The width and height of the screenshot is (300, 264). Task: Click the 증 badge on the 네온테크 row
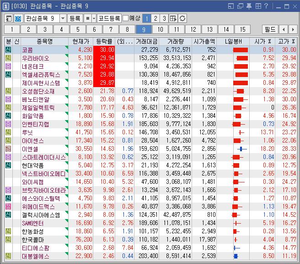(x=8, y=66)
